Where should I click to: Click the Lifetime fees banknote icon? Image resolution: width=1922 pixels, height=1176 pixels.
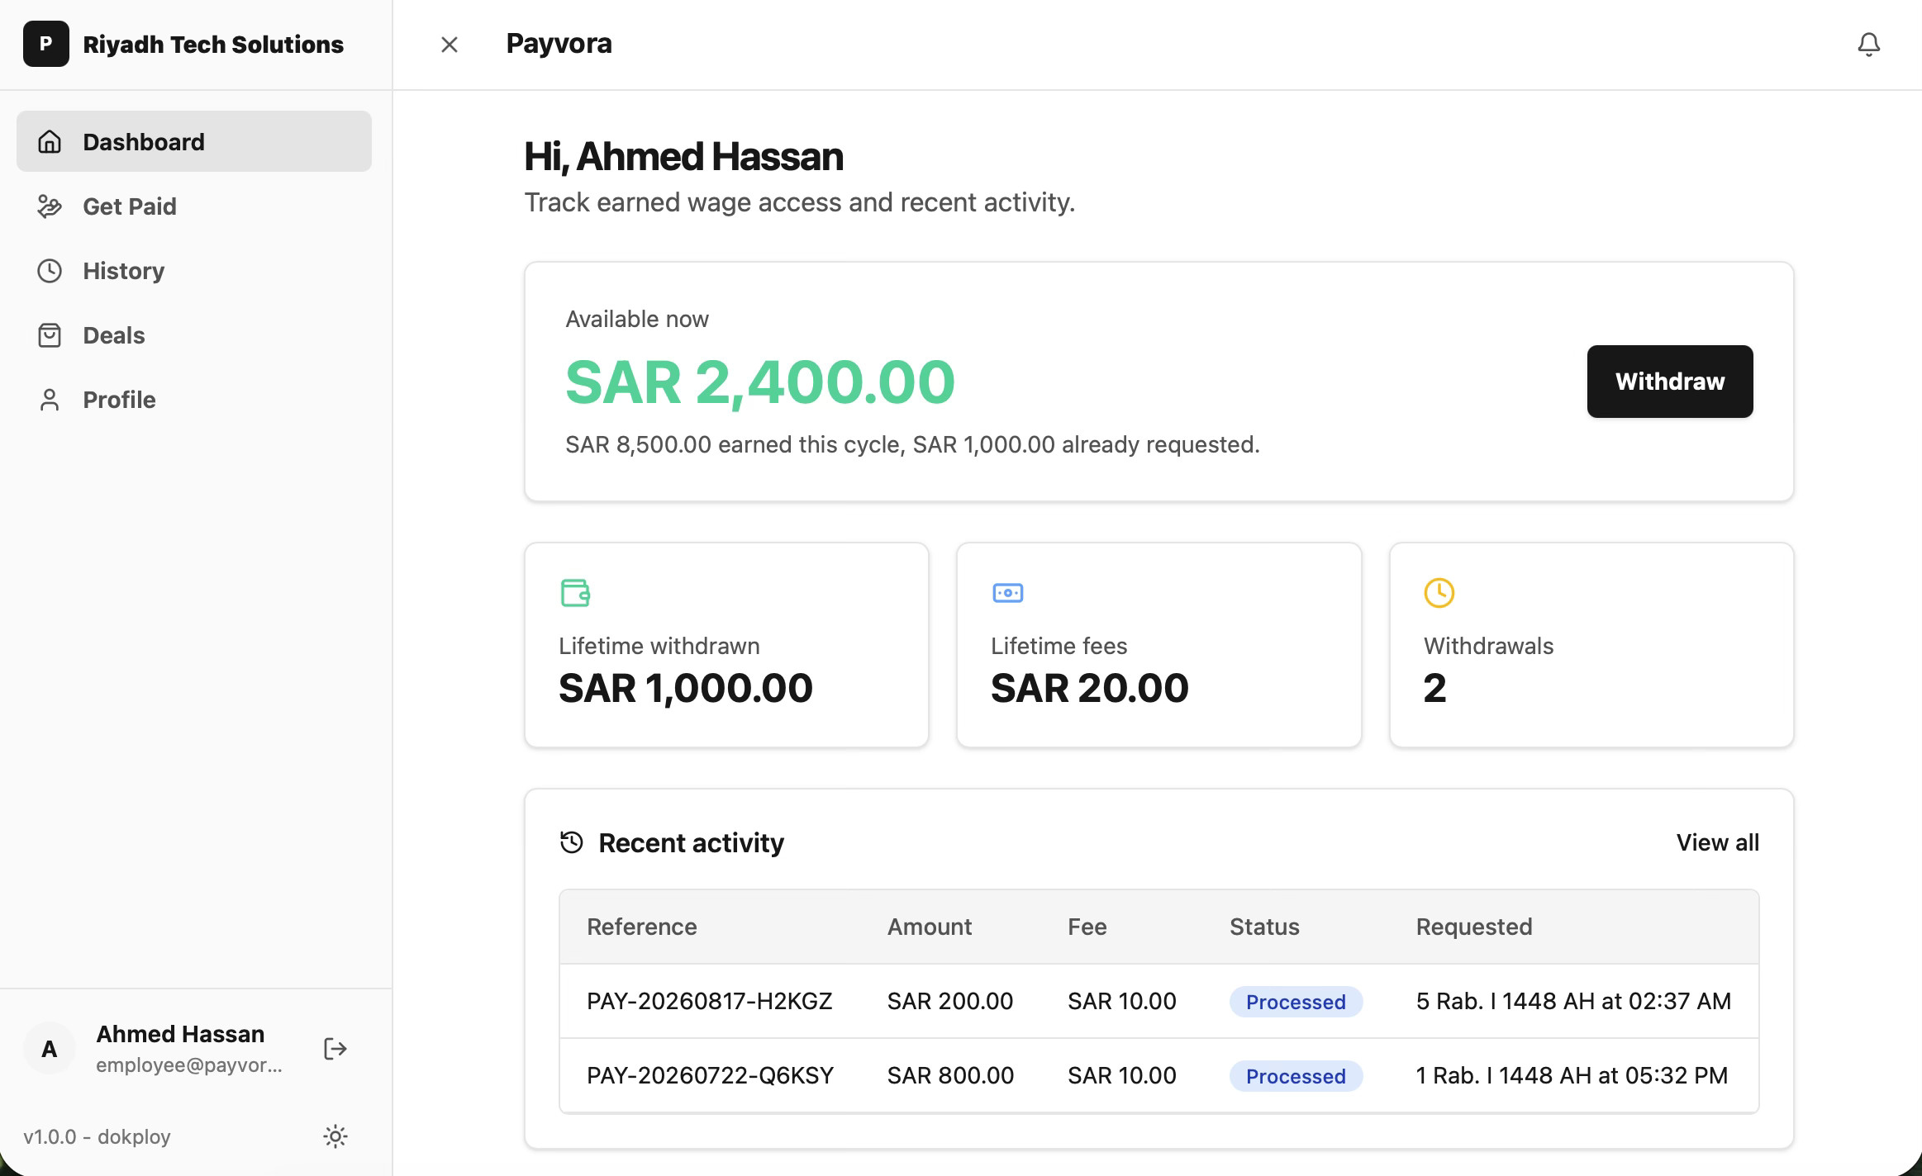click(1007, 592)
